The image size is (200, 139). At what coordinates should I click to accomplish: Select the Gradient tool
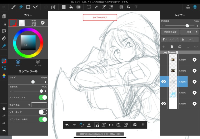pos(78,7)
